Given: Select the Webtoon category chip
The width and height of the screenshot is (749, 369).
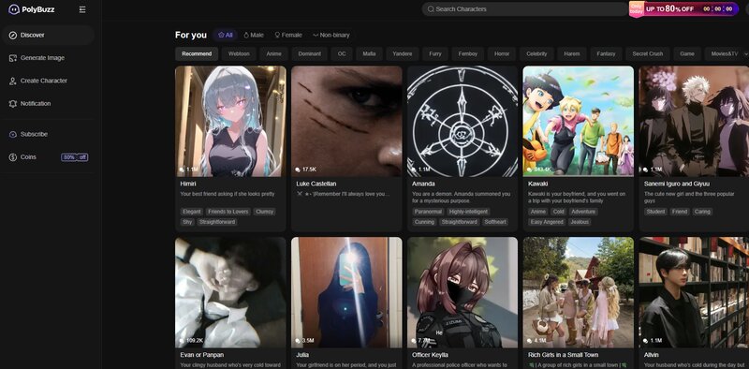Looking at the screenshot, I should [239, 54].
